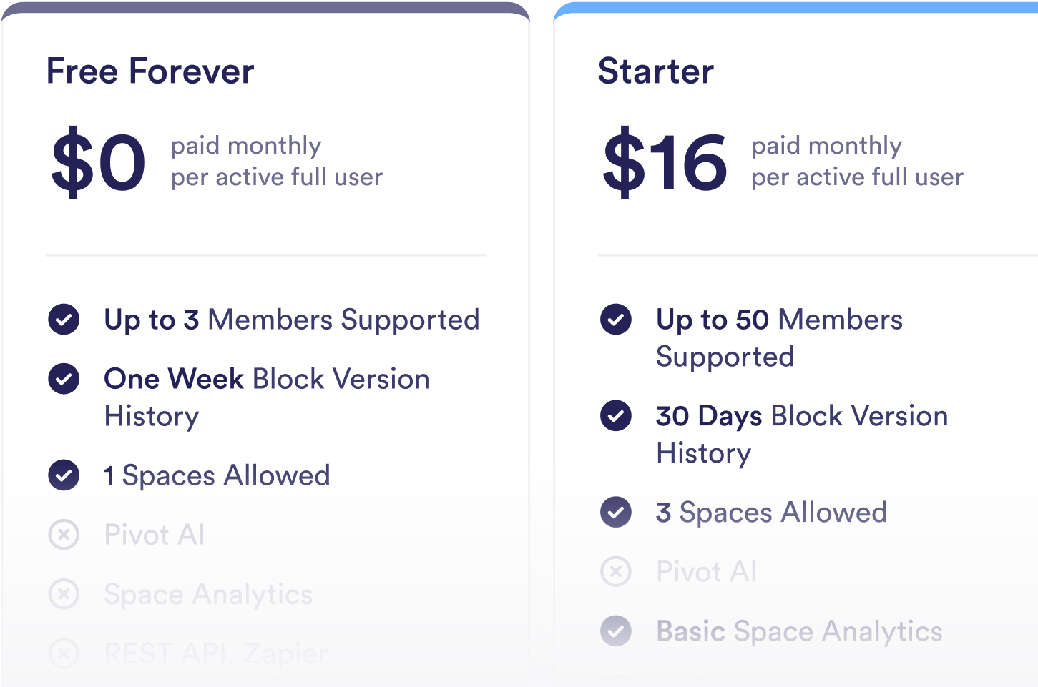This screenshot has height=687, width=1038.
Task: Click checkmark icon beside One Week Block Version
Action: 64,379
